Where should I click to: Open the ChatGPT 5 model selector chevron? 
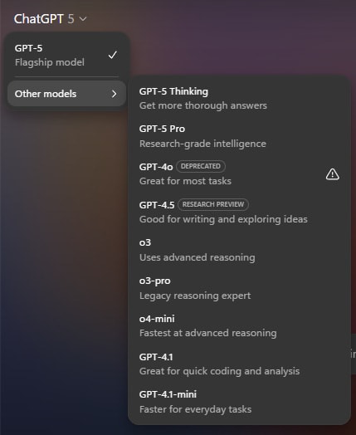point(83,19)
